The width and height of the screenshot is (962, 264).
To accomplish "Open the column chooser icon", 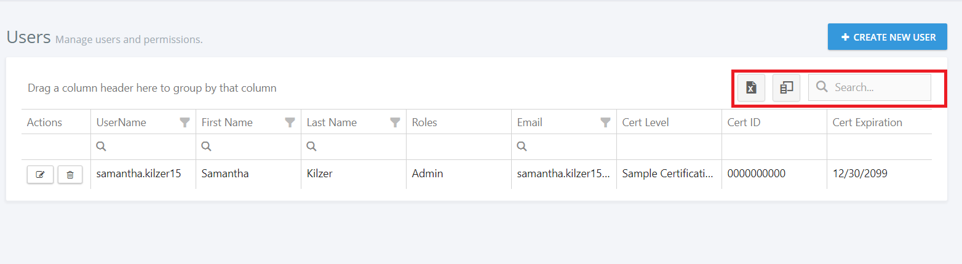I will tap(786, 87).
